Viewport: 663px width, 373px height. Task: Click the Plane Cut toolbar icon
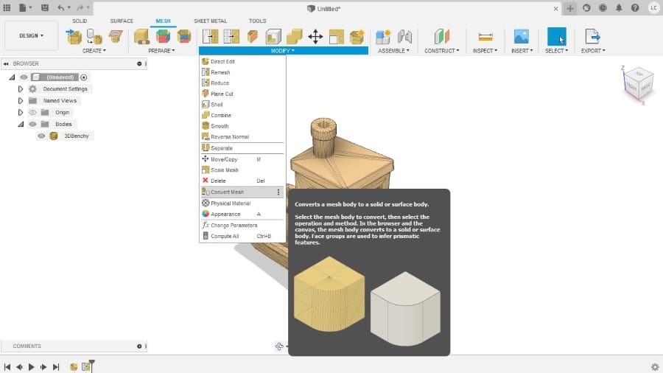(x=253, y=36)
